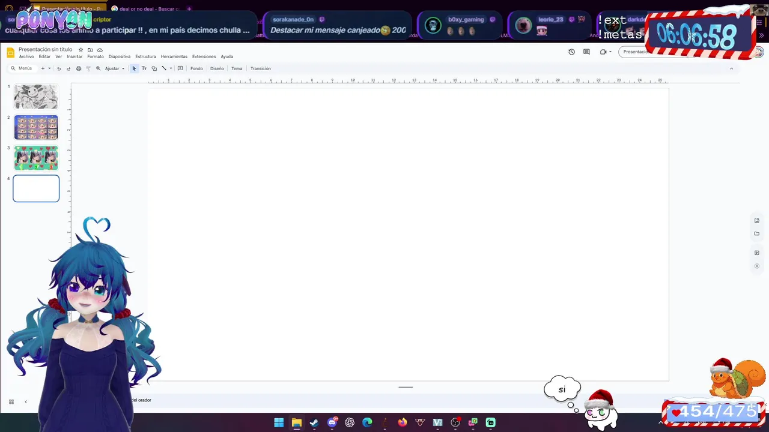This screenshot has width=769, height=432.
Task: Expand the video call dropdown arrow
Action: pos(610,52)
